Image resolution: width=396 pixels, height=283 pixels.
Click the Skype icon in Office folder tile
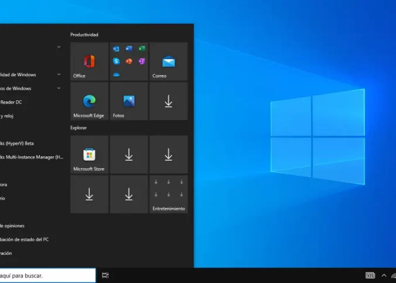116,61
